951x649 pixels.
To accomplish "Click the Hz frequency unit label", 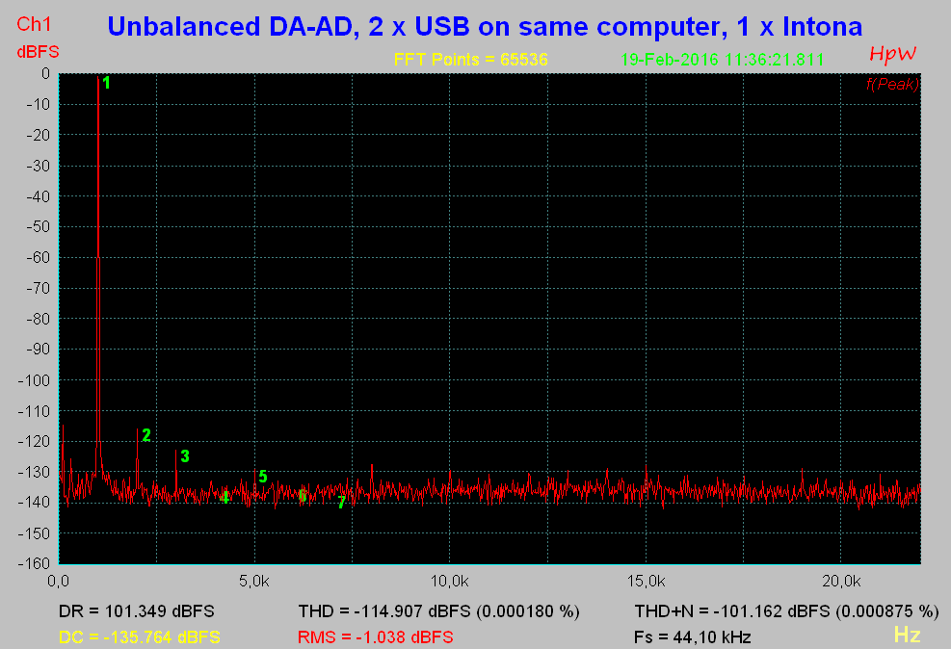I will (x=907, y=634).
